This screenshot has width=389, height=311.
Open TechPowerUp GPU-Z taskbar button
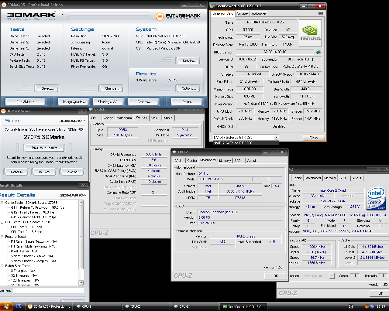[243, 306]
